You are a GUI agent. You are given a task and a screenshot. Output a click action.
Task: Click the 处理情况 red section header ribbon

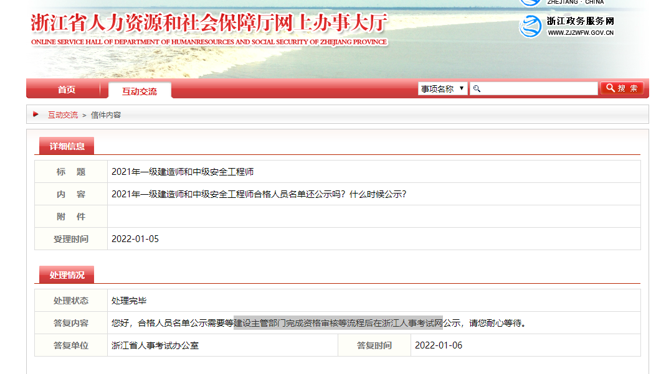(x=66, y=274)
